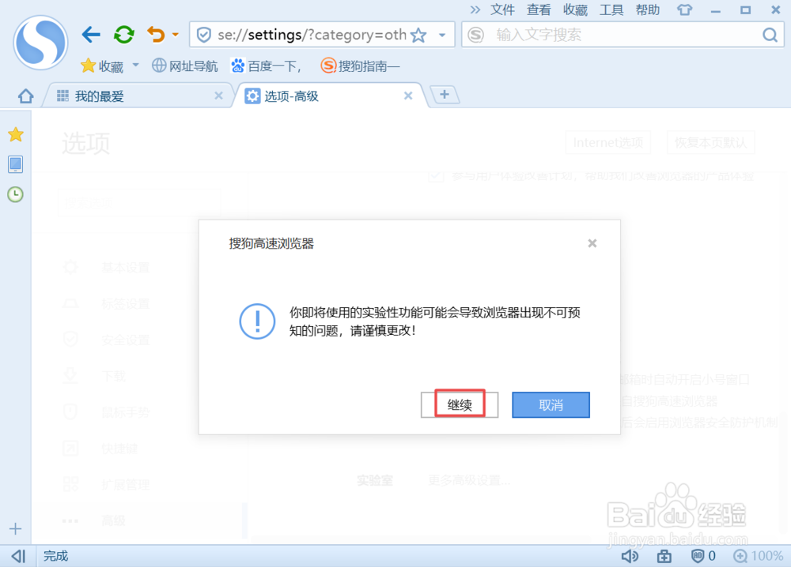This screenshot has width=791, height=567.
Task: Click 继续 to confirm the experimental warning
Action: point(459,404)
